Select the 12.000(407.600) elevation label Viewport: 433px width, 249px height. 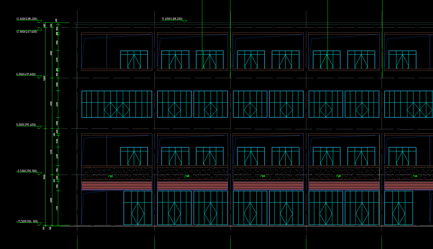click(x=27, y=32)
